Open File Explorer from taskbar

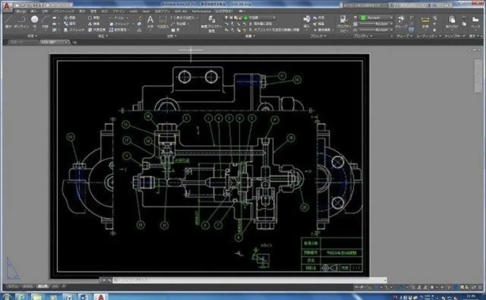[x=37, y=297]
